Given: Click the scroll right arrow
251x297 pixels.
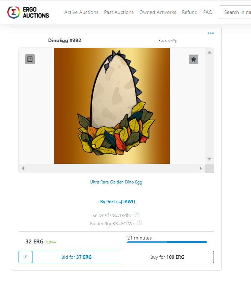Looking at the screenshot, I should pyautogui.click(x=201, y=168).
